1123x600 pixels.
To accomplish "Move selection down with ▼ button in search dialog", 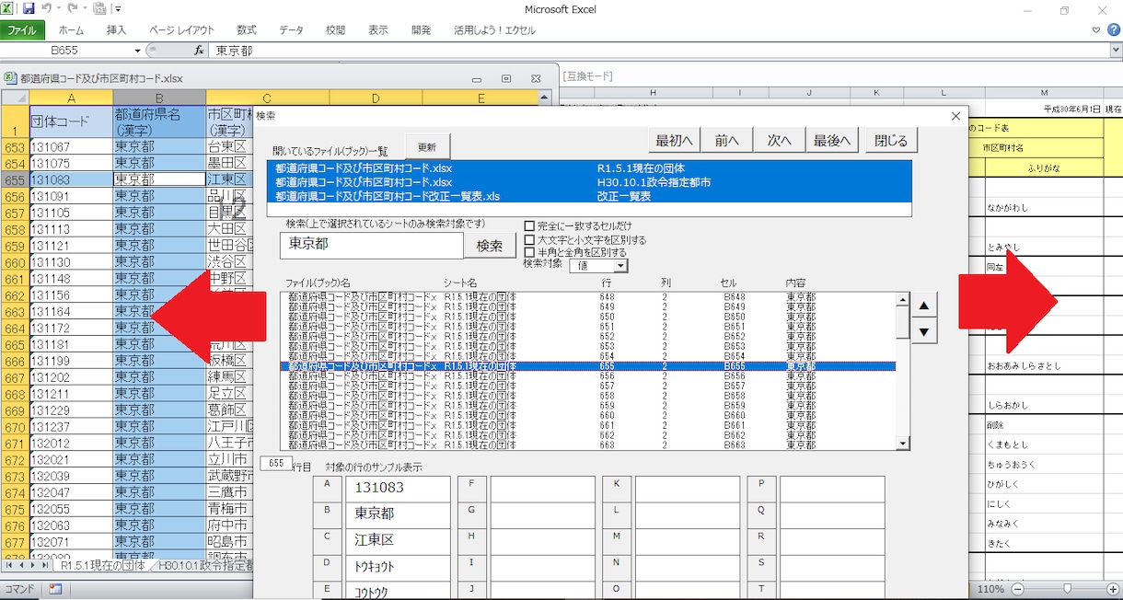I will pyautogui.click(x=924, y=331).
